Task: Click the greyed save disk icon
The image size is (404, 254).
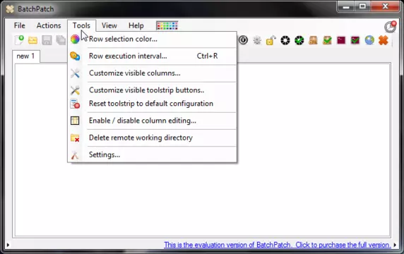Action: 47,40
